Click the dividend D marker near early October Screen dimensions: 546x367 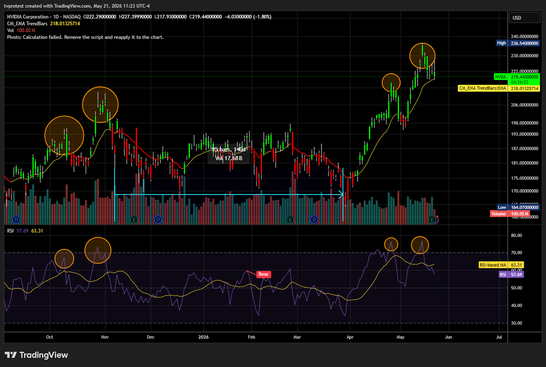click(x=16, y=219)
